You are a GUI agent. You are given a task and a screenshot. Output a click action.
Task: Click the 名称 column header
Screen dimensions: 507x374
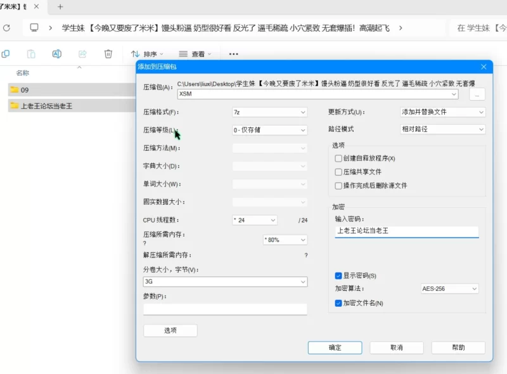click(23, 73)
